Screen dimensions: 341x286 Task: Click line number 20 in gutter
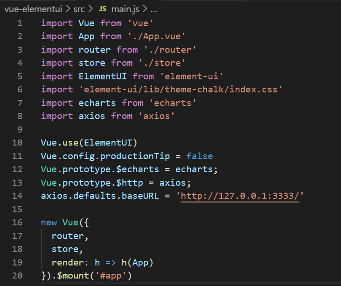click(x=17, y=276)
